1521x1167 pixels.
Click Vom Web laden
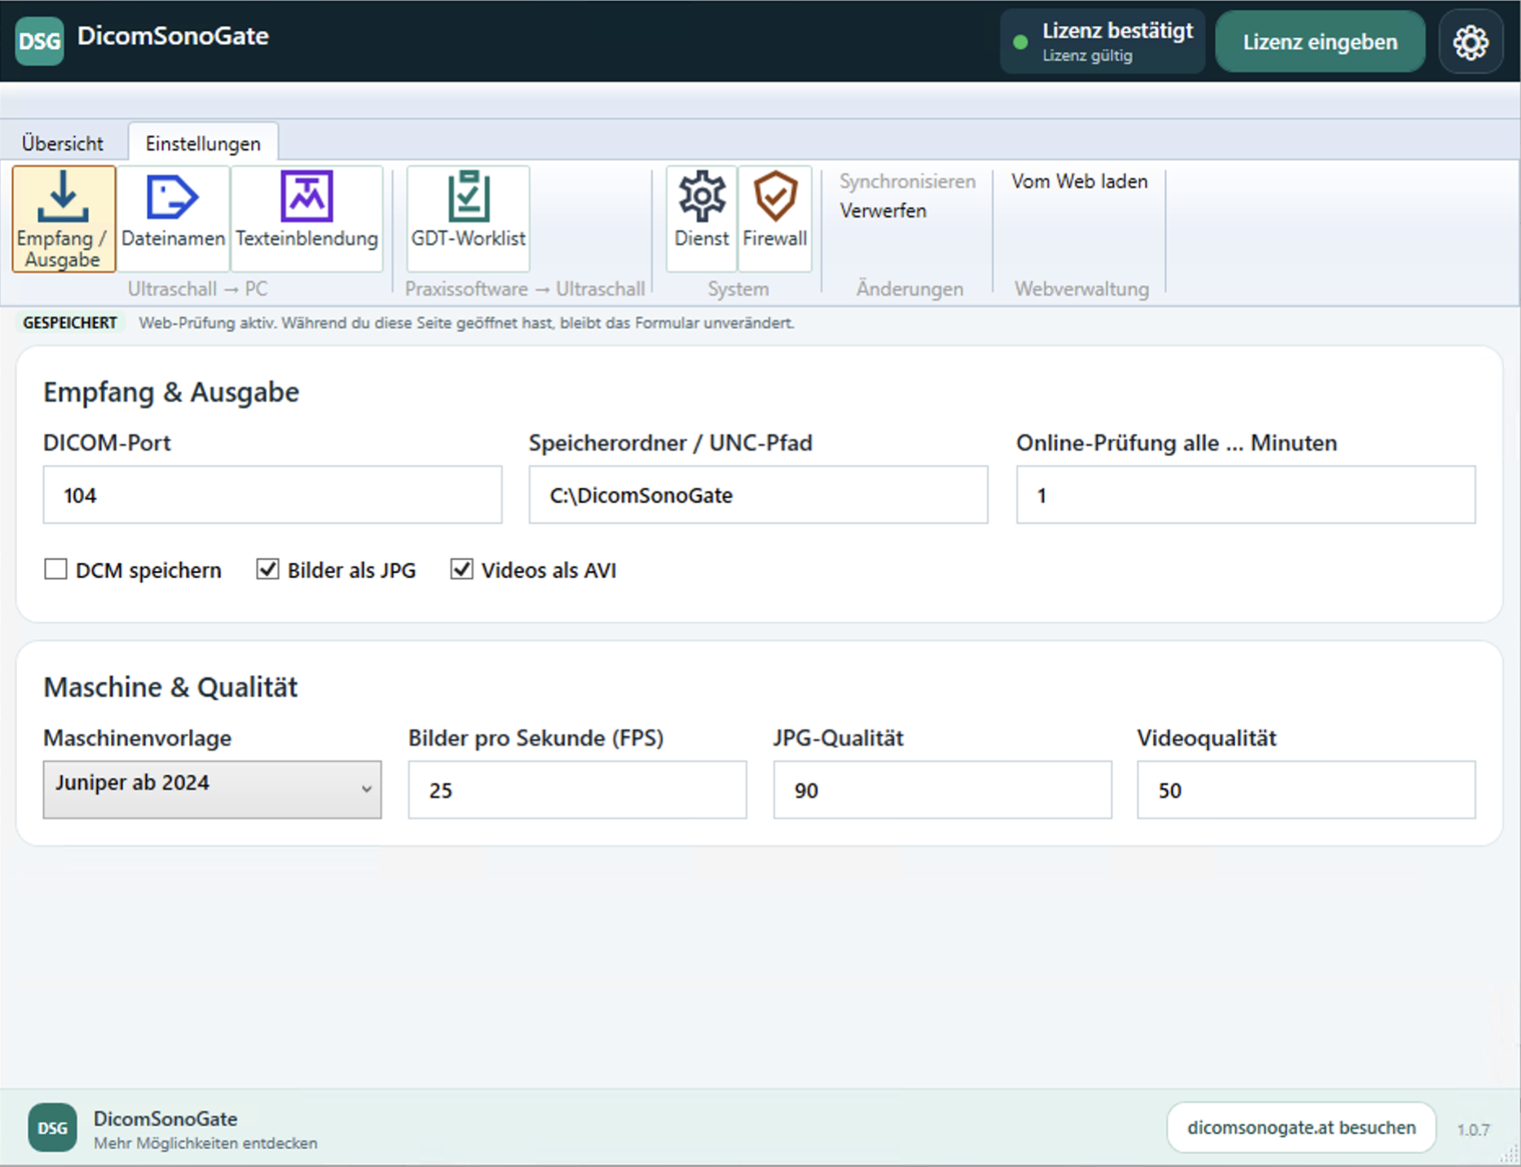1079,182
